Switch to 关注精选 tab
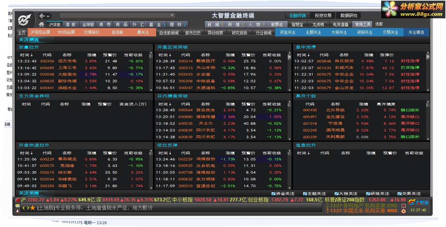The width and height of the screenshot is (446, 227). click(x=416, y=32)
